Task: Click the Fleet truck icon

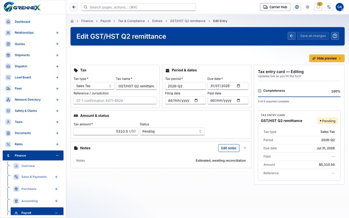Action: tap(8, 89)
